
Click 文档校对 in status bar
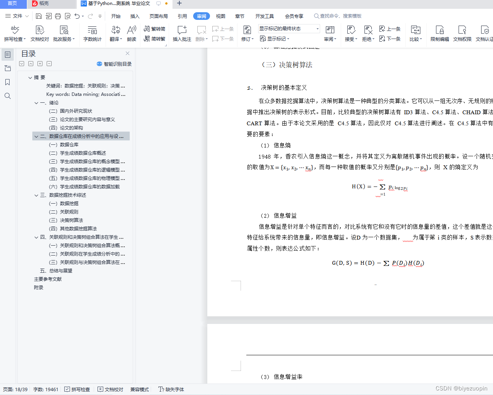click(111, 389)
